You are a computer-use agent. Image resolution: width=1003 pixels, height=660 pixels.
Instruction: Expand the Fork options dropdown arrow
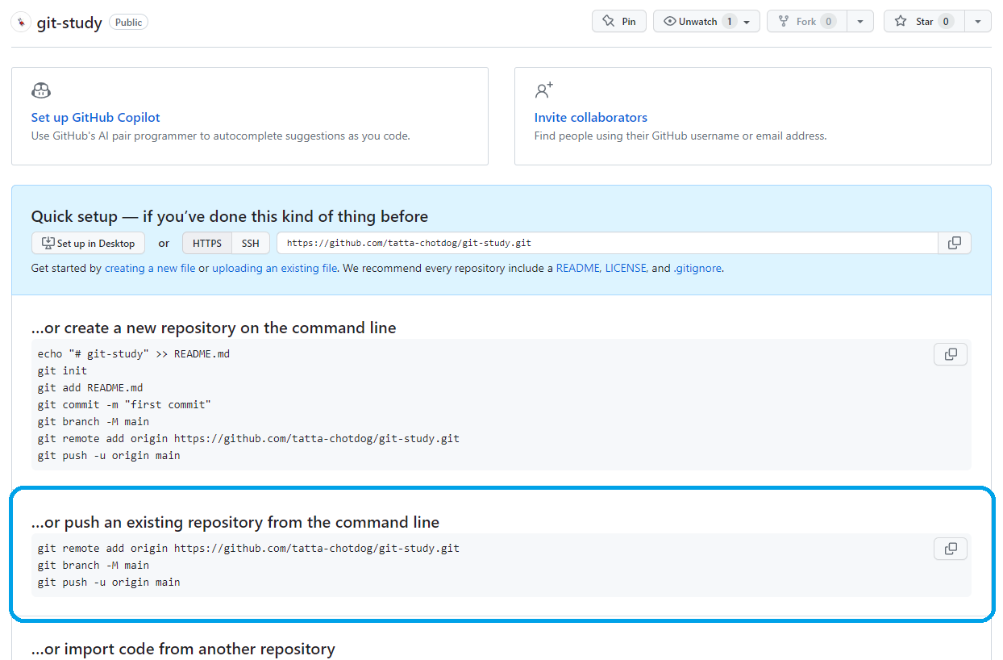860,21
